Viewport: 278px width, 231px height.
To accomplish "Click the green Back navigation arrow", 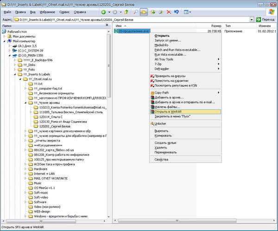I will coord(103,12).
